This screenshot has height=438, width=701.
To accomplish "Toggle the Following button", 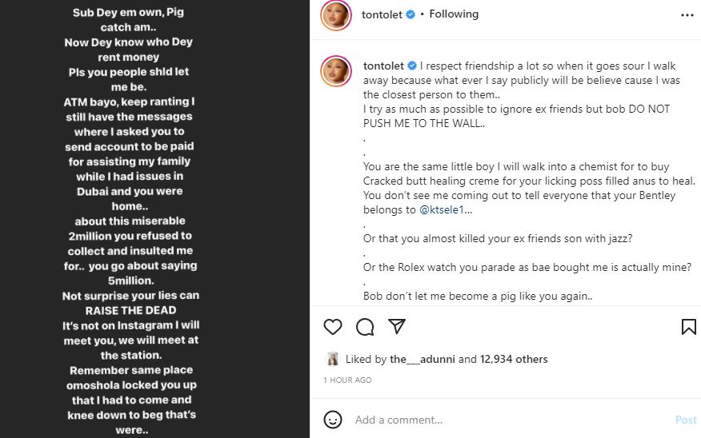I will tap(454, 14).
